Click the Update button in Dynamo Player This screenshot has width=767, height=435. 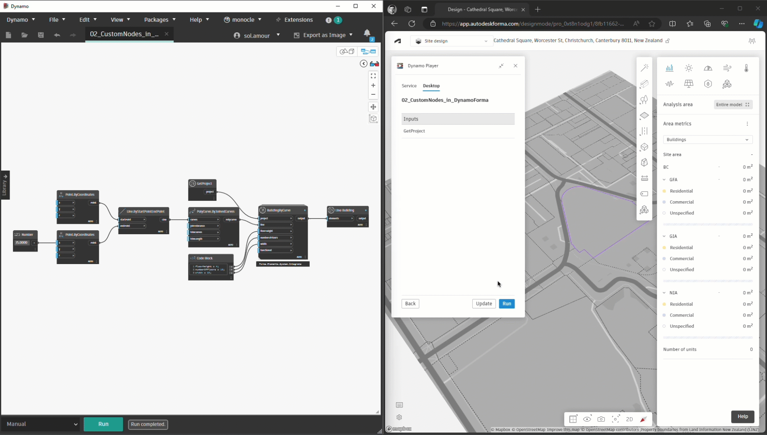484,304
